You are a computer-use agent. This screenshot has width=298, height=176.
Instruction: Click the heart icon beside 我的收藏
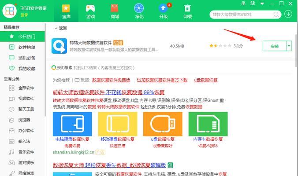point(12,68)
